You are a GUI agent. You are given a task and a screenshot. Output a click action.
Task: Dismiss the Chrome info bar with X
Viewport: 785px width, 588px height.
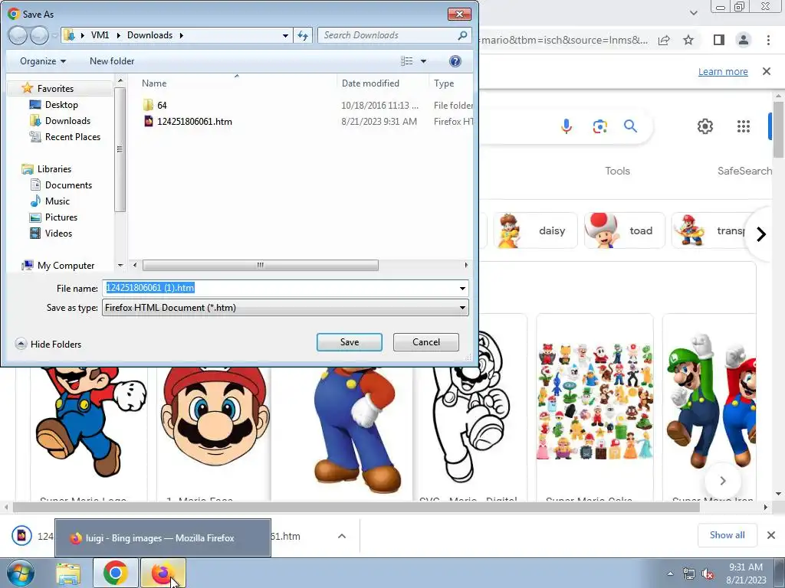pyautogui.click(x=767, y=71)
